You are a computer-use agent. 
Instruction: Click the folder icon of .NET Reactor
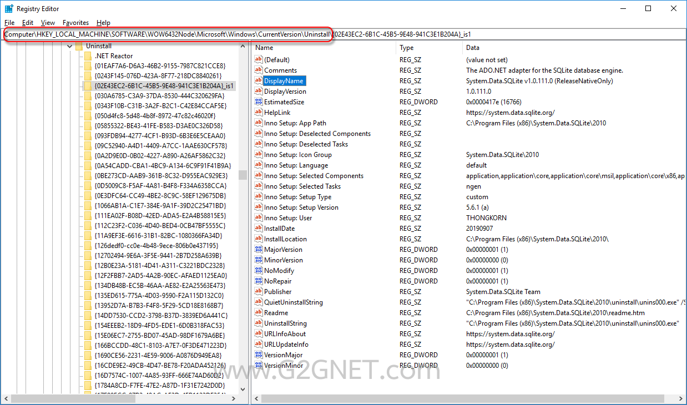[88, 56]
